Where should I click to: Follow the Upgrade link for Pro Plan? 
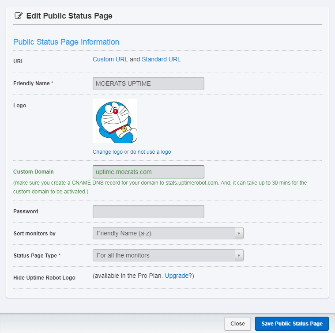point(177,276)
